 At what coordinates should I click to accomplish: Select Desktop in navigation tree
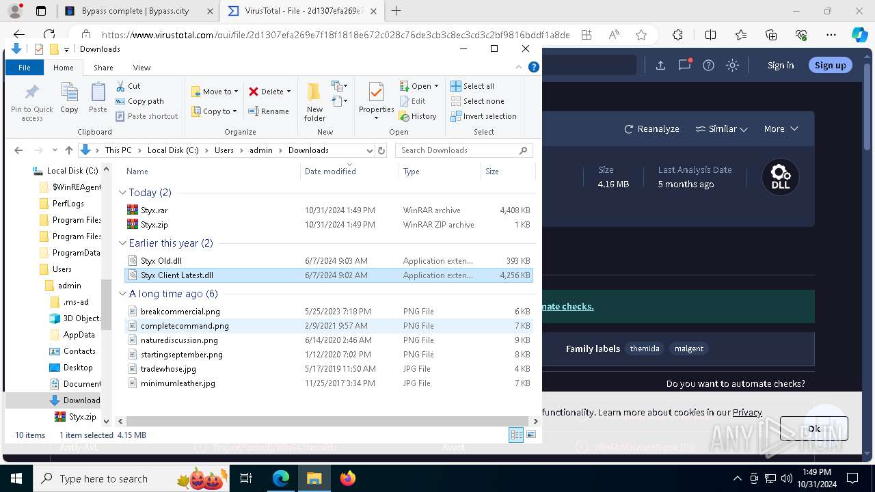coord(78,368)
